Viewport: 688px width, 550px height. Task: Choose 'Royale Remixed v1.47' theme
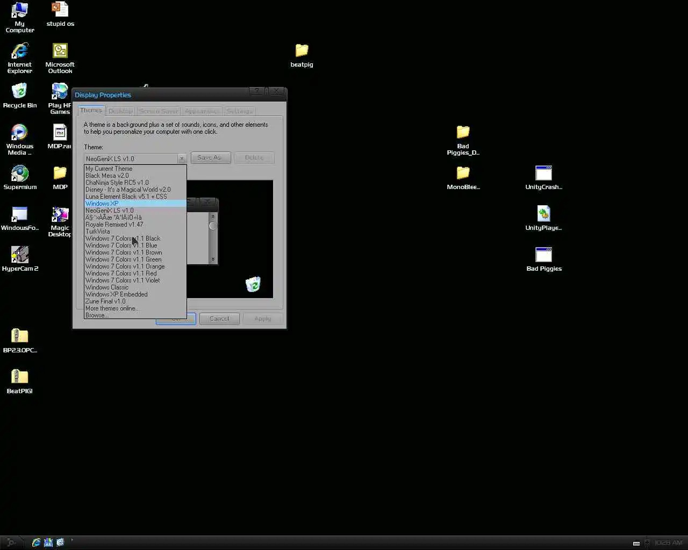point(135,225)
